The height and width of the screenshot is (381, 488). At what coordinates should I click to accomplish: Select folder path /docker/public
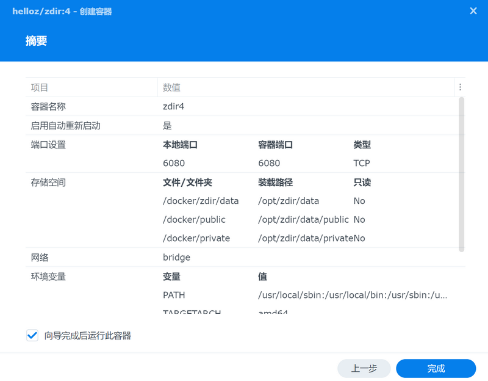194,220
